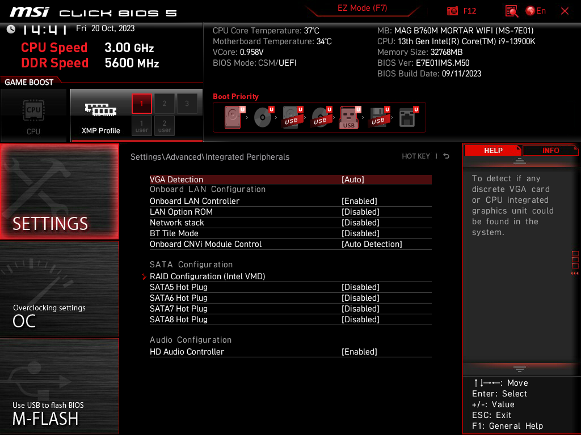Click the CPU Speed 3.00 GHz readout
This screenshot has height=435, width=581.
[x=87, y=48]
